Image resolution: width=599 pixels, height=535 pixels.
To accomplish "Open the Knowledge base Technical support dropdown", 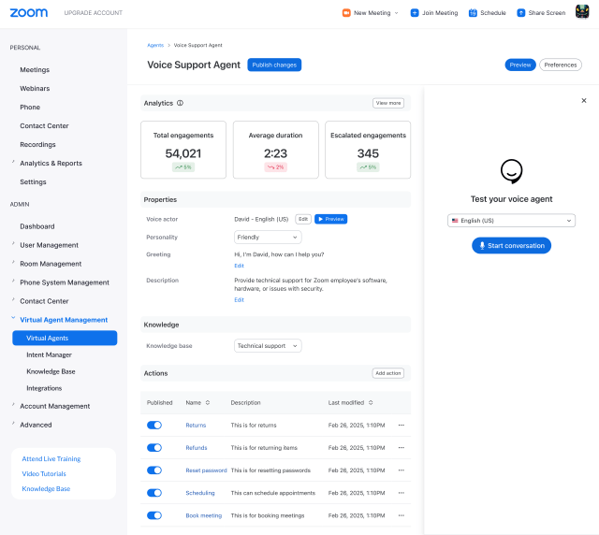I will [268, 346].
